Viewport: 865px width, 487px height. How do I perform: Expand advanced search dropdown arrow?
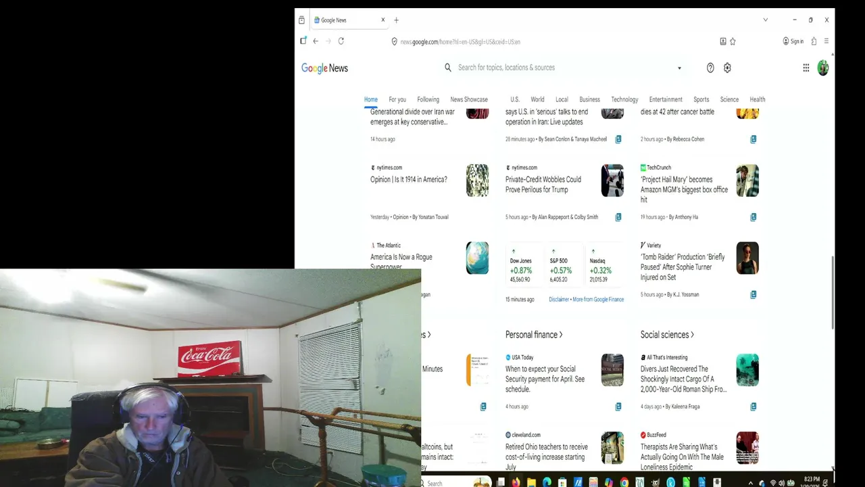tap(679, 68)
